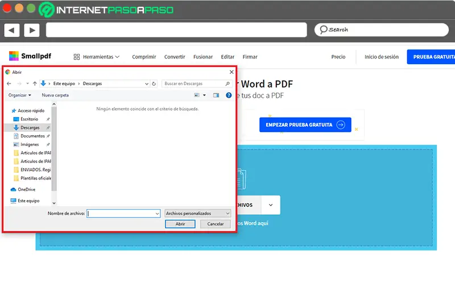Viewport: 455px width, 284px height.
Task: Click Firmar in Smallpdf navigation
Action: [x=250, y=57]
